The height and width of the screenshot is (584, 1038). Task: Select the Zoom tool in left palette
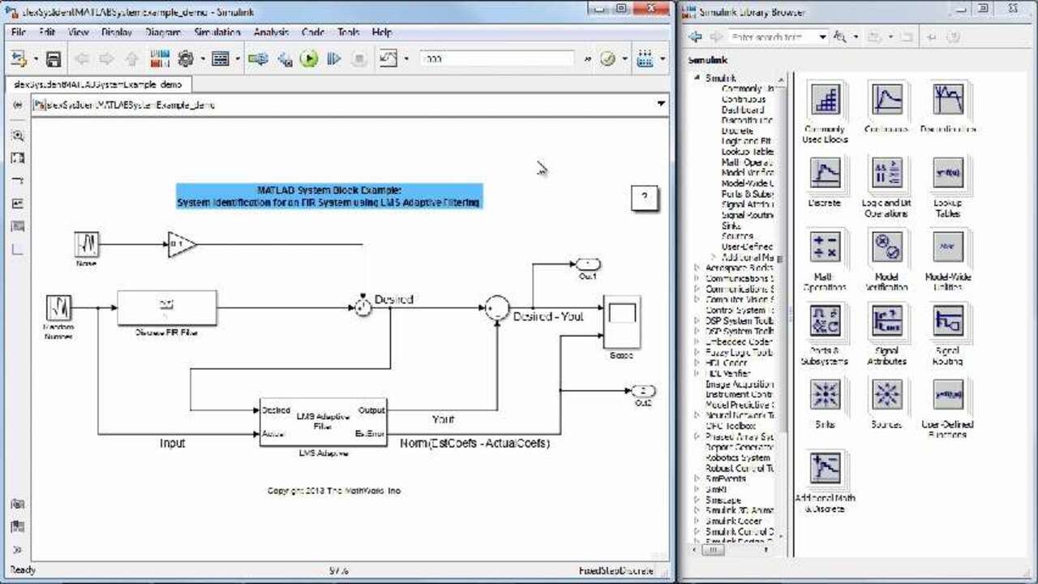pos(18,135)
